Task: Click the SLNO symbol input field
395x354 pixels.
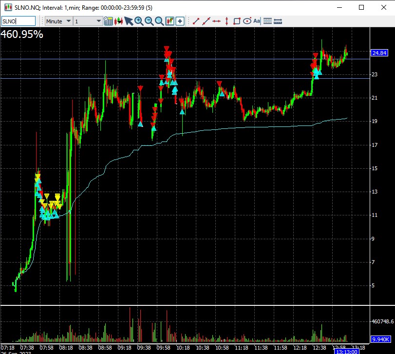Action: [19, 21]
